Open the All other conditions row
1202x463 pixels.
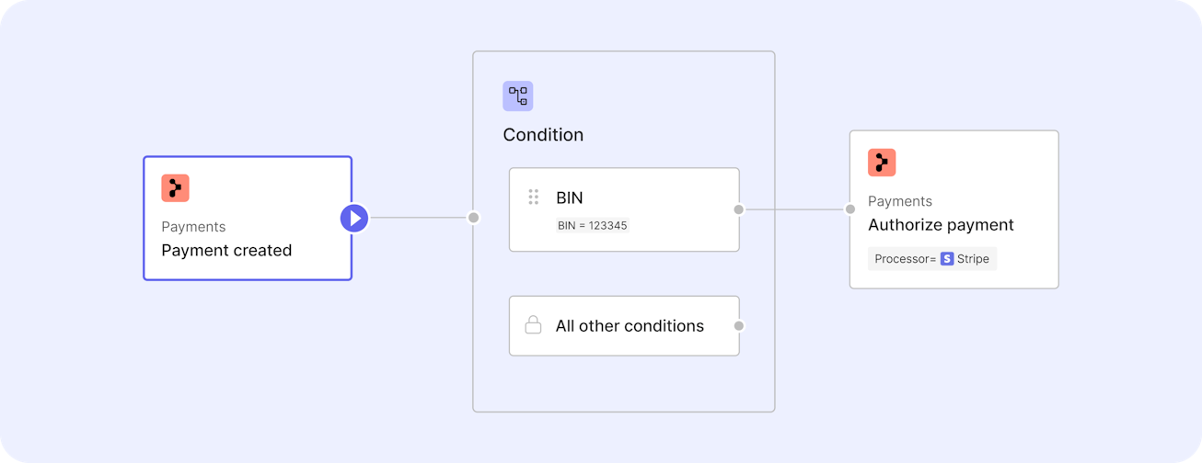click(624, 325)
